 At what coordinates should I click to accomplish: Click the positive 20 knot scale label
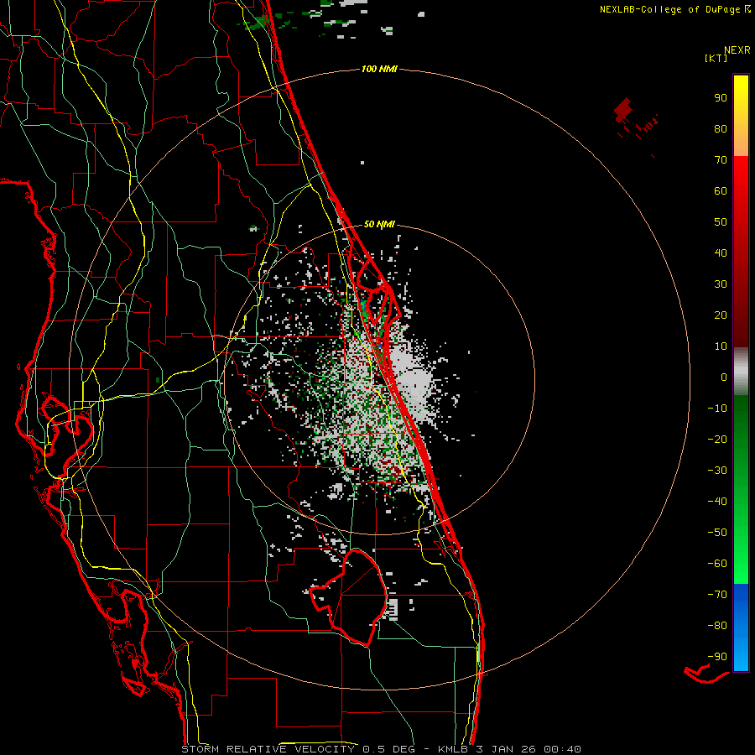point(721,315)
